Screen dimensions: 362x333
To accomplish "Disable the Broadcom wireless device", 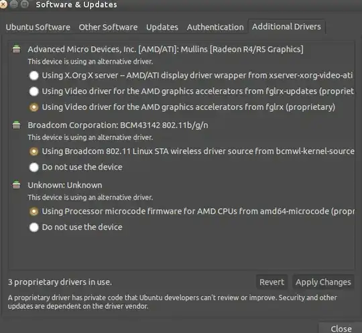I will coord(34,168).
